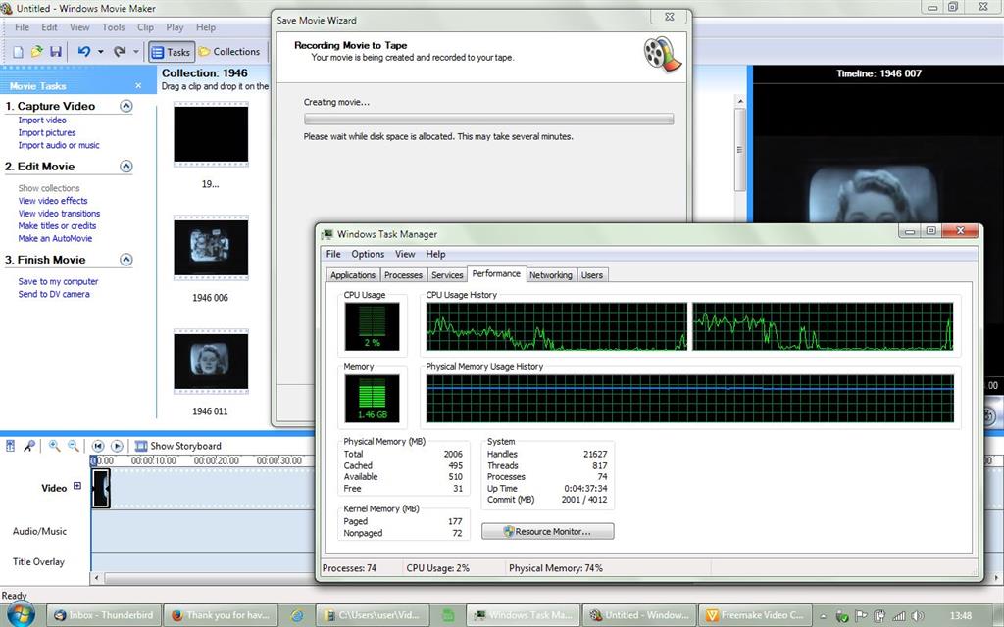Open the File menu in Movie Maker

coord(22,27)
